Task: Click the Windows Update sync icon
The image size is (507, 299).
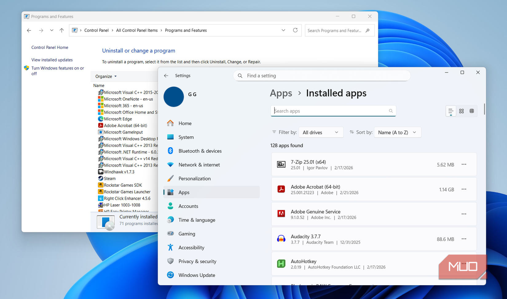Action: click(x=170, y=275)
